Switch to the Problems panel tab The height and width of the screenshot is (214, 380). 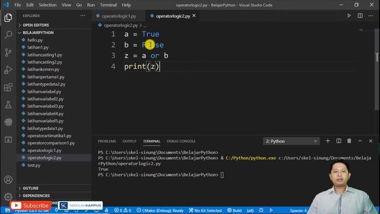tap(107, 141)
